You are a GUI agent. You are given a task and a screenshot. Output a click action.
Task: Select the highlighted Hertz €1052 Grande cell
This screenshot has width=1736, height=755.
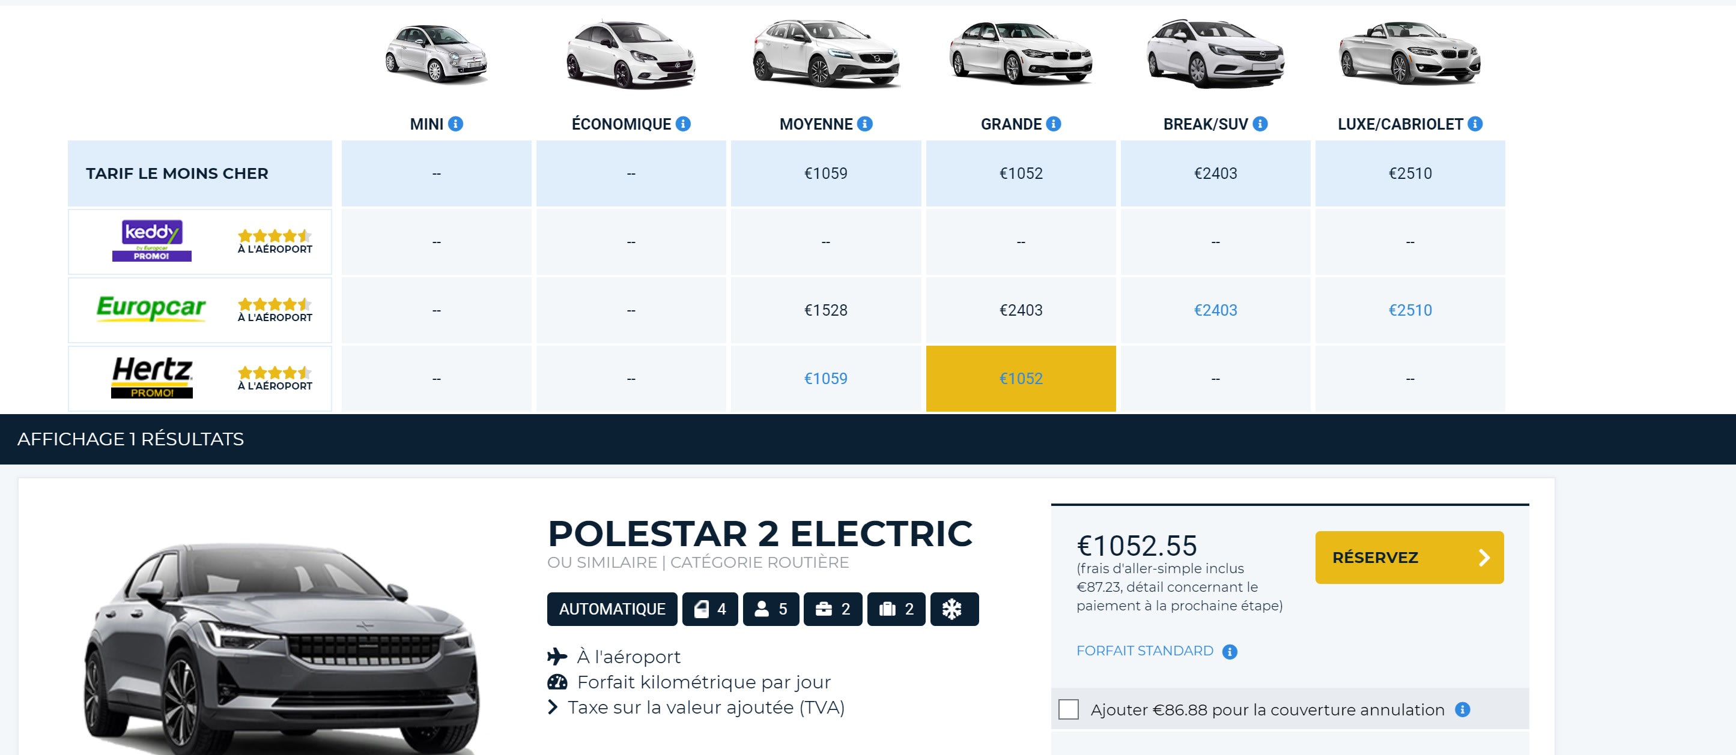pyautogui.click(x=1021, y=379)
